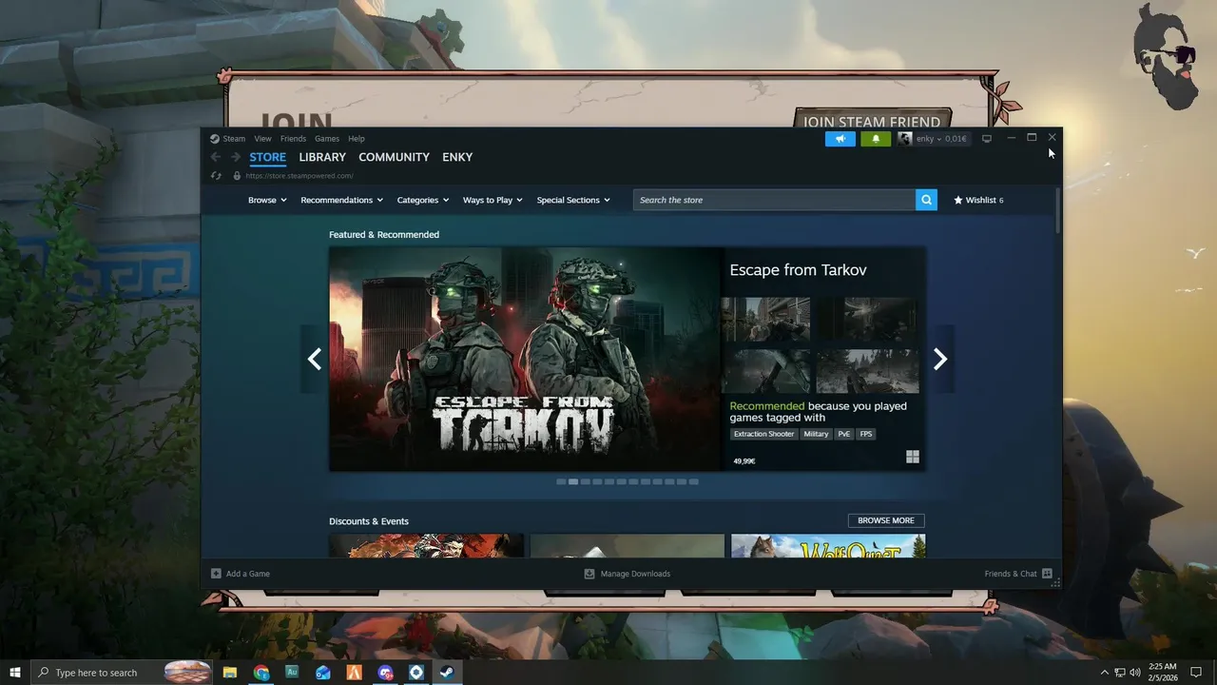Click the Escape from Tarkov banner image

(x=527, y=359)
